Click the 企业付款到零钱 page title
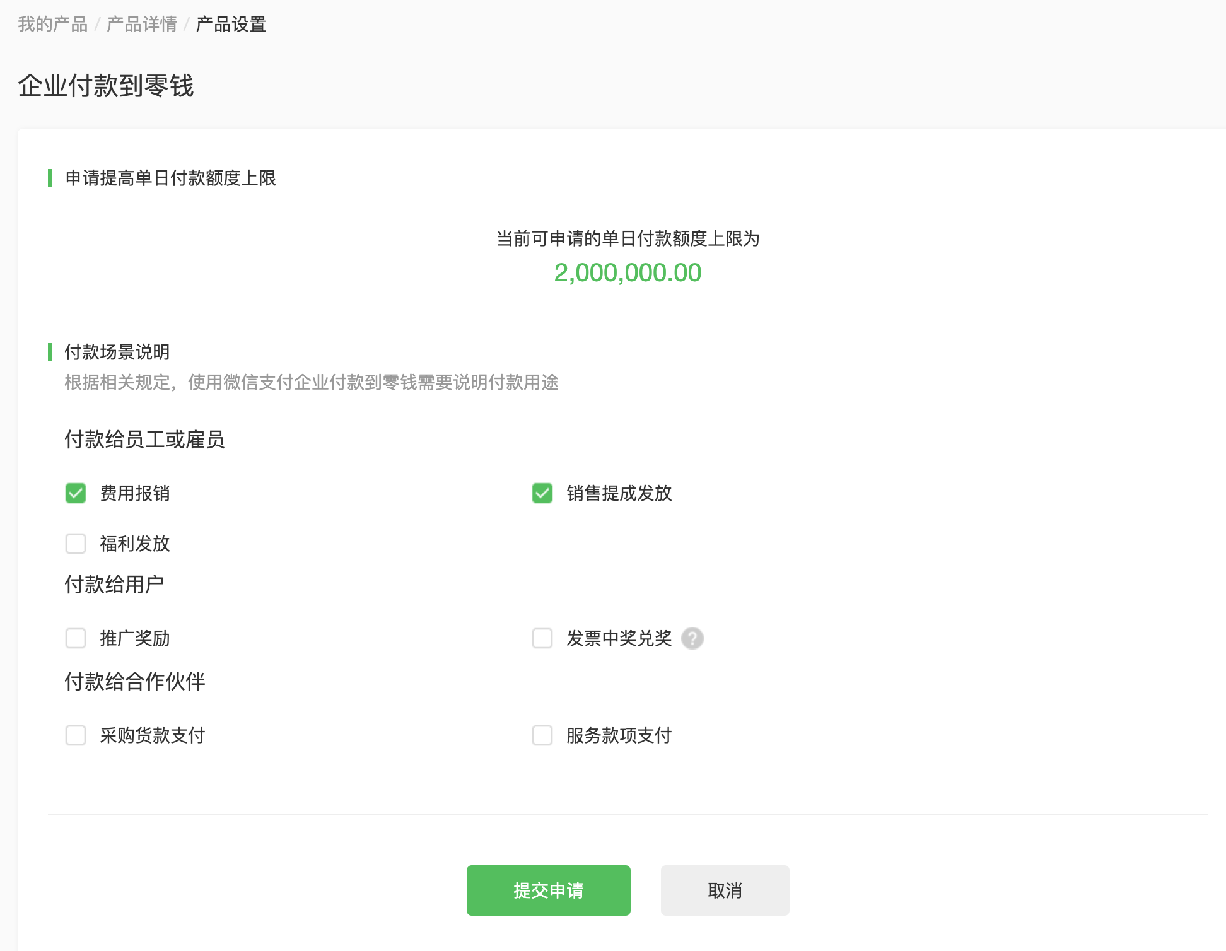 coord(105,86)
